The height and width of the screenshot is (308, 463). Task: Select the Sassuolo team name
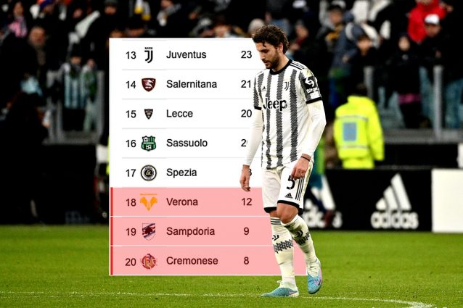[187, 143]
